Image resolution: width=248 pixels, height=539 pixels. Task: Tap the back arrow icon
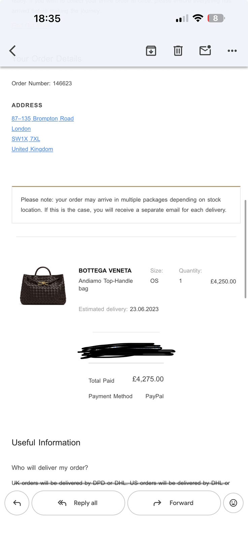tap(12, 51)
